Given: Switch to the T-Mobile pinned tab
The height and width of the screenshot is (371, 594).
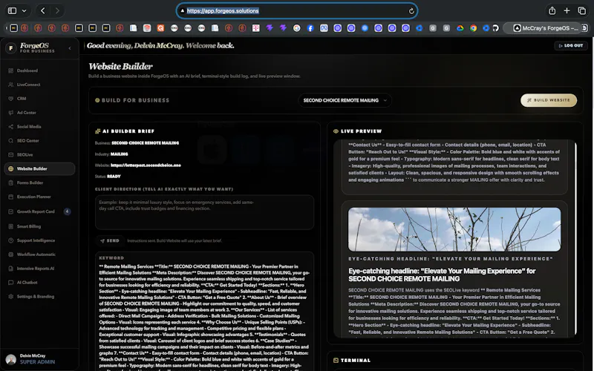Looking at the screenshot, I should click(255, 28).
